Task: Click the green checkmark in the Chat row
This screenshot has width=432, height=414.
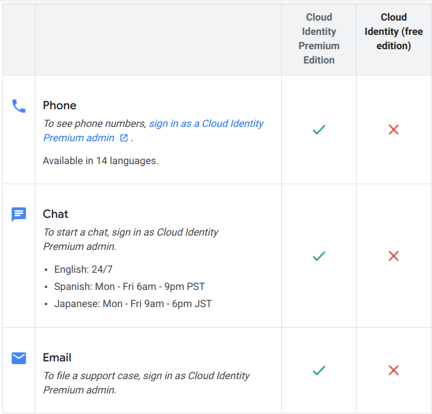Action: coord(319,256)
